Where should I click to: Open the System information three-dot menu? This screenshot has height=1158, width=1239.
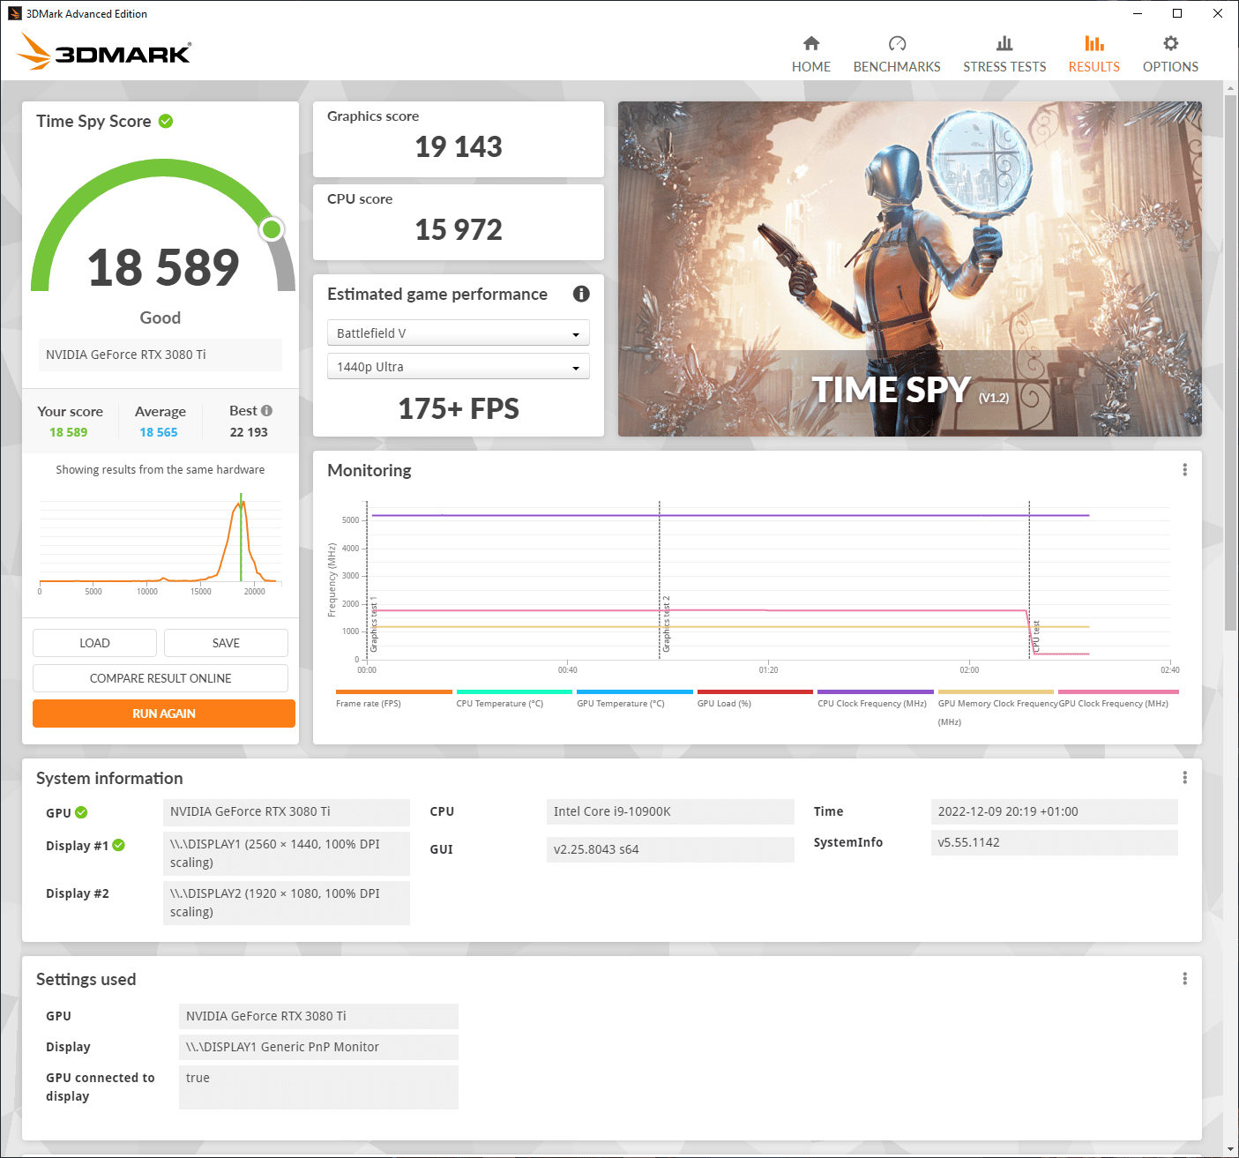pos(1184,778)
